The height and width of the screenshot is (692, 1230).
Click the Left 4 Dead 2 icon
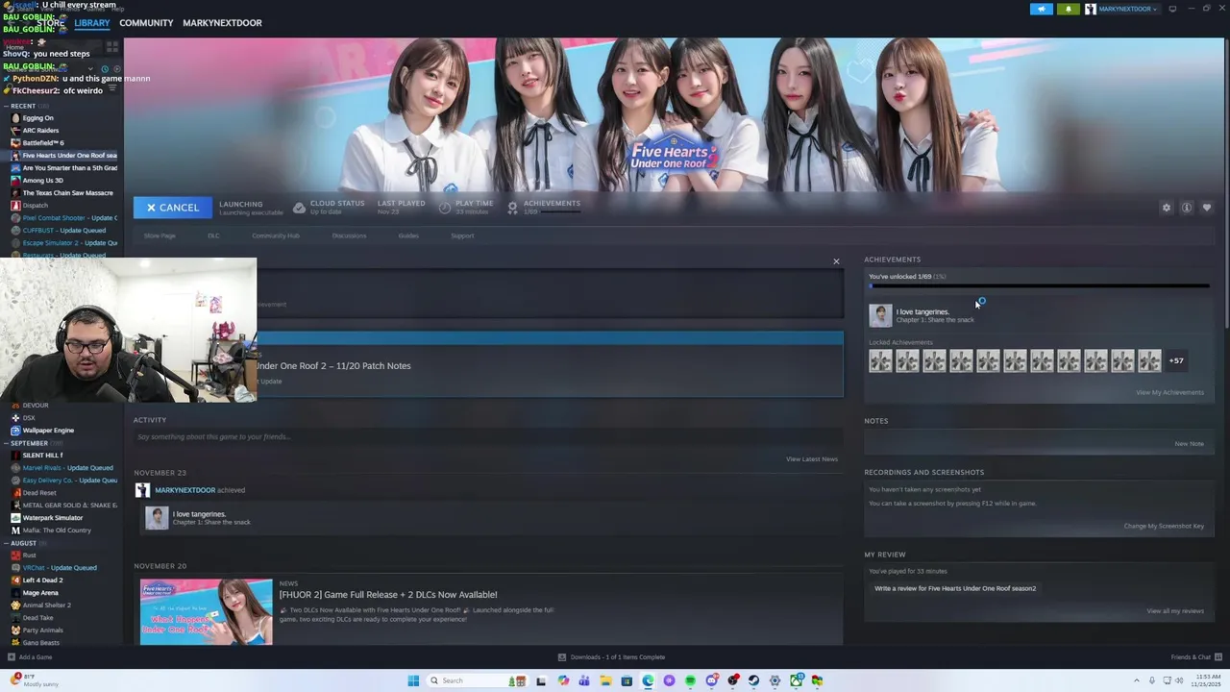[x=15, y=581]
